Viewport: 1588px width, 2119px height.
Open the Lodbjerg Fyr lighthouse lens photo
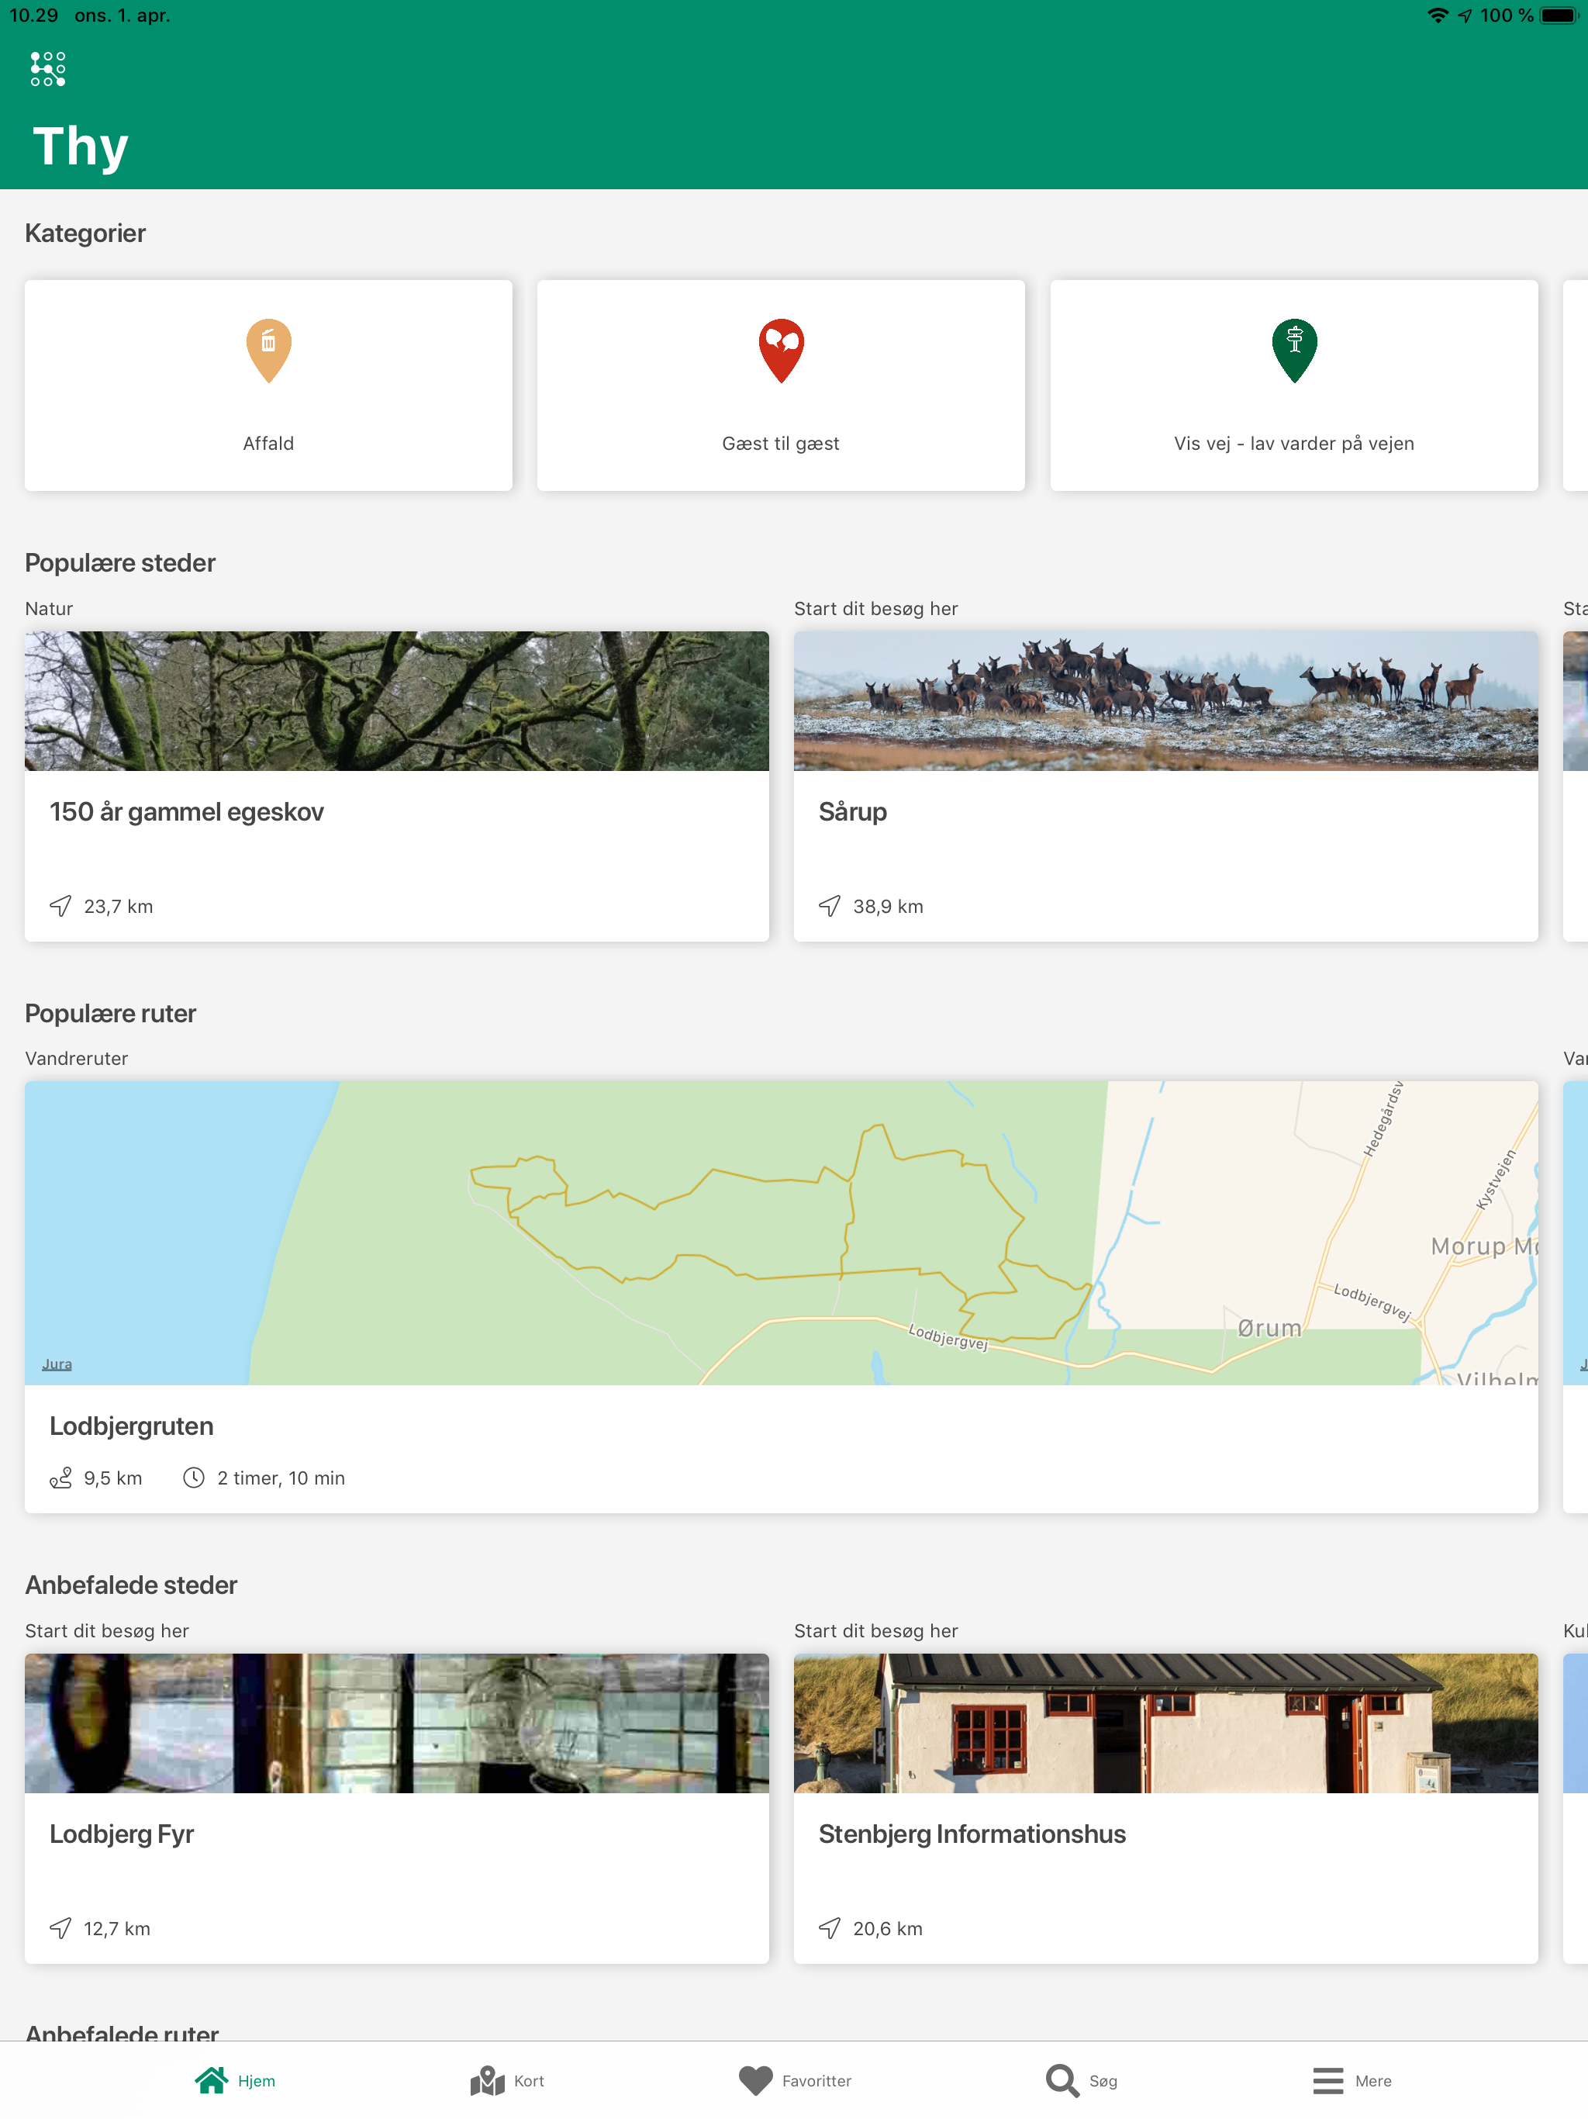[x=396, y=1723]
